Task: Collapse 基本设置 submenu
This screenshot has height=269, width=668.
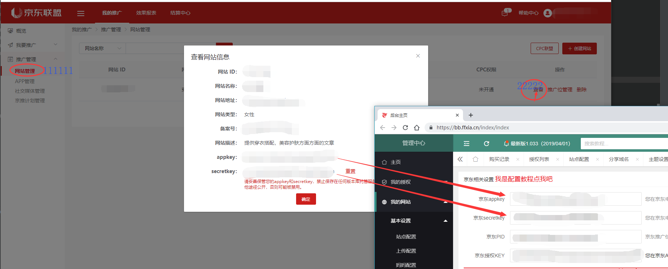Action: (x=414, y=221)
